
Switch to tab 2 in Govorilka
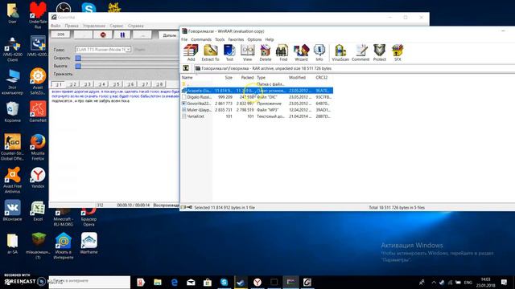coord(73,84)
